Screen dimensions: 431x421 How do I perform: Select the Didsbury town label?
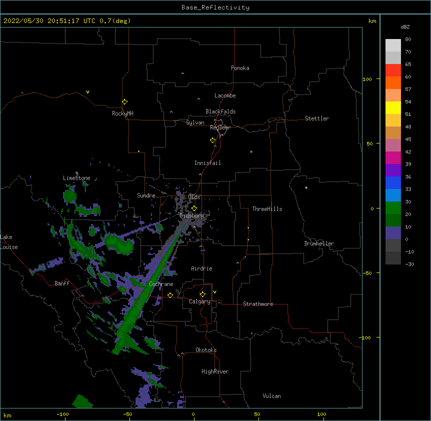pyautogui.click(x=192, y=215)
